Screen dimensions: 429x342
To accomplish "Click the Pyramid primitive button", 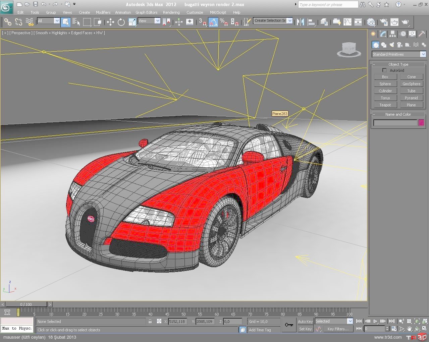I will [411, 98].
